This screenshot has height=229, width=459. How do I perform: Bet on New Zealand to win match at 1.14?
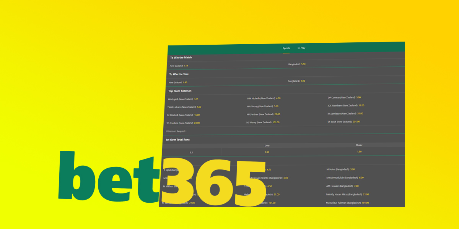click(179, 66)
